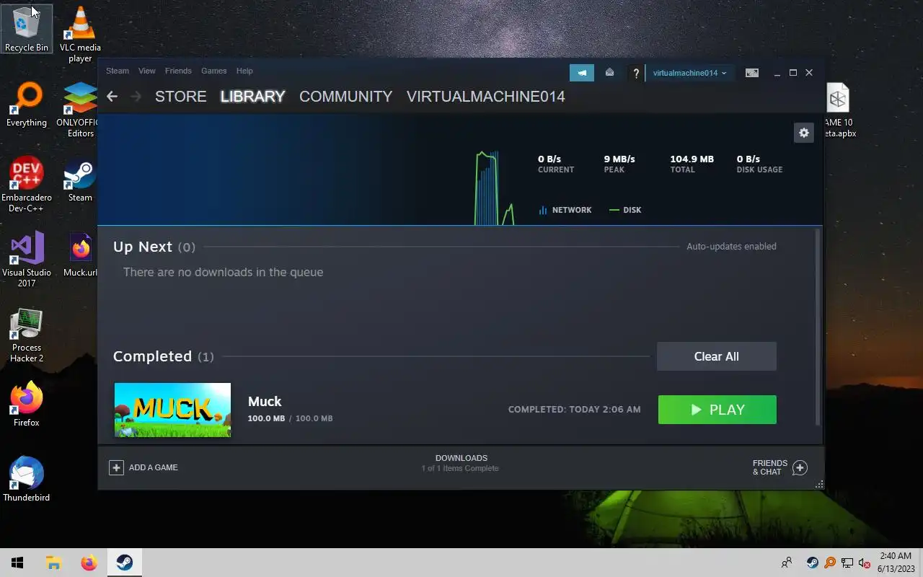Screen dimensions: 923x577
Task: Click the Steam system tray icon
Action: point(812,563)
